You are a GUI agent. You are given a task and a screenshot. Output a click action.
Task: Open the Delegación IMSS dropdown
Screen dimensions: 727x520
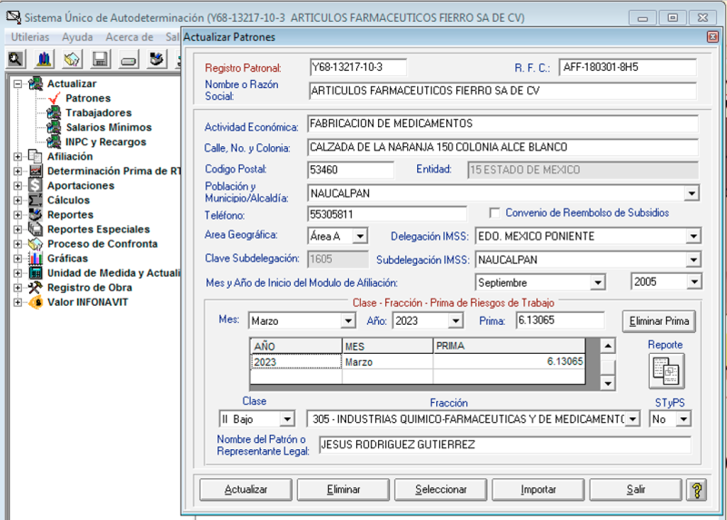tap(692, 236)
